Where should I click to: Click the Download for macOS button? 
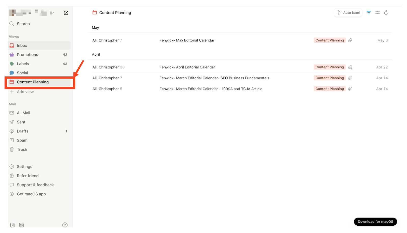(375, 222)
